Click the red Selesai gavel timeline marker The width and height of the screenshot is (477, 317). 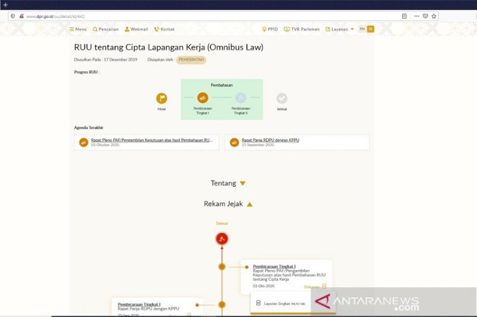221,239
